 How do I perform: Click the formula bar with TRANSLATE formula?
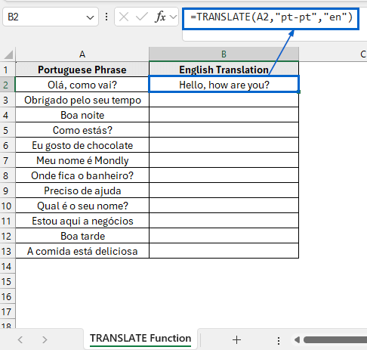270,19
